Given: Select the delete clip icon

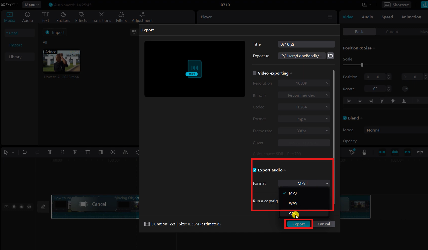Looking at the screenshot, I should click(x=87, y=152).
